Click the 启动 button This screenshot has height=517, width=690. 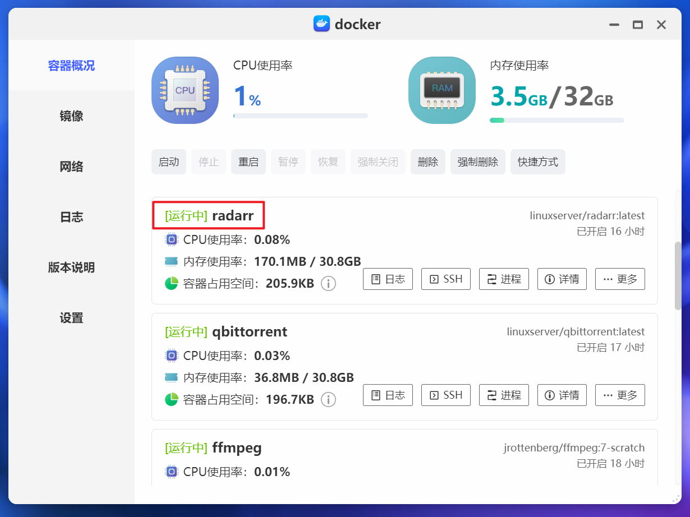[169, 162]
